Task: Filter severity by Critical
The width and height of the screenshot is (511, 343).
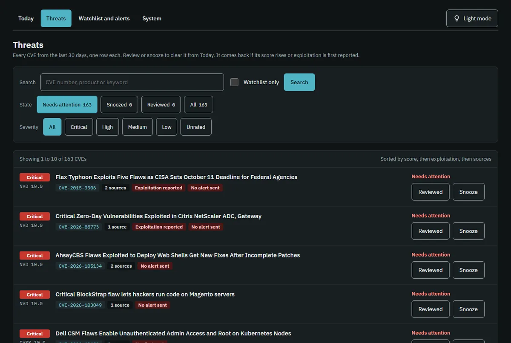Action: pos(79,127)
